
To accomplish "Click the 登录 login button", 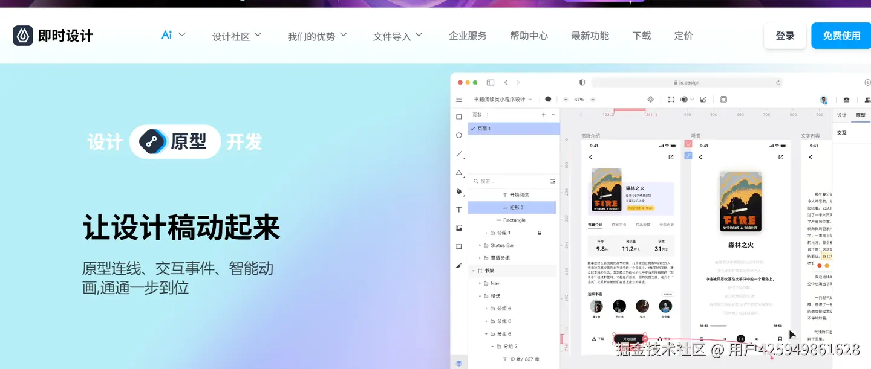I will pos(785,36).
